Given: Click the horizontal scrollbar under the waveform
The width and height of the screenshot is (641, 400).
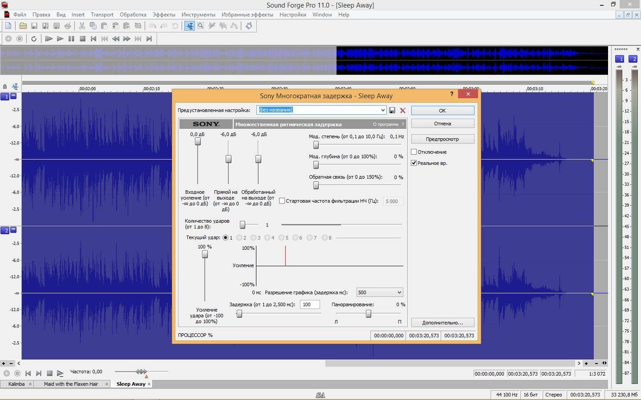Looking at the screenshot, I should [450, 364].
